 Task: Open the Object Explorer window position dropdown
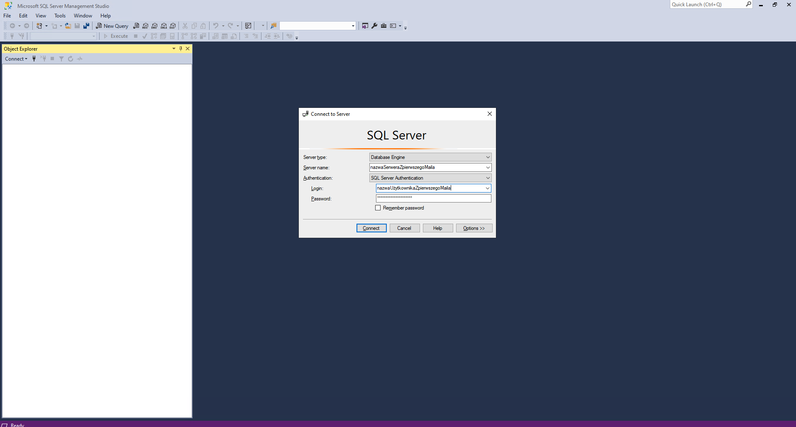click(174, 49)
